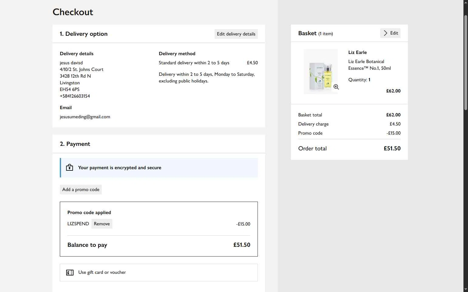Click the vertical scrollbar thumb
This screenshot has height=292, width=468.
coord(466,62)
